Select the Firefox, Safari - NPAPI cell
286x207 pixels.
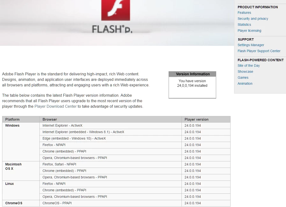click(111, 165)
